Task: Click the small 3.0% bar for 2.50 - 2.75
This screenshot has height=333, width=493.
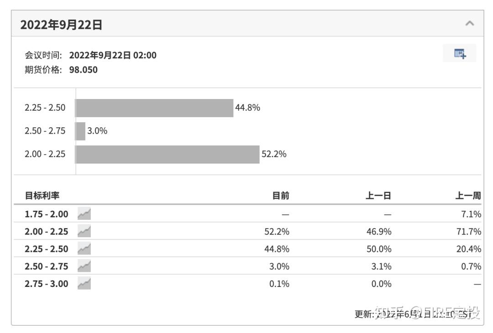Action: 80,131
